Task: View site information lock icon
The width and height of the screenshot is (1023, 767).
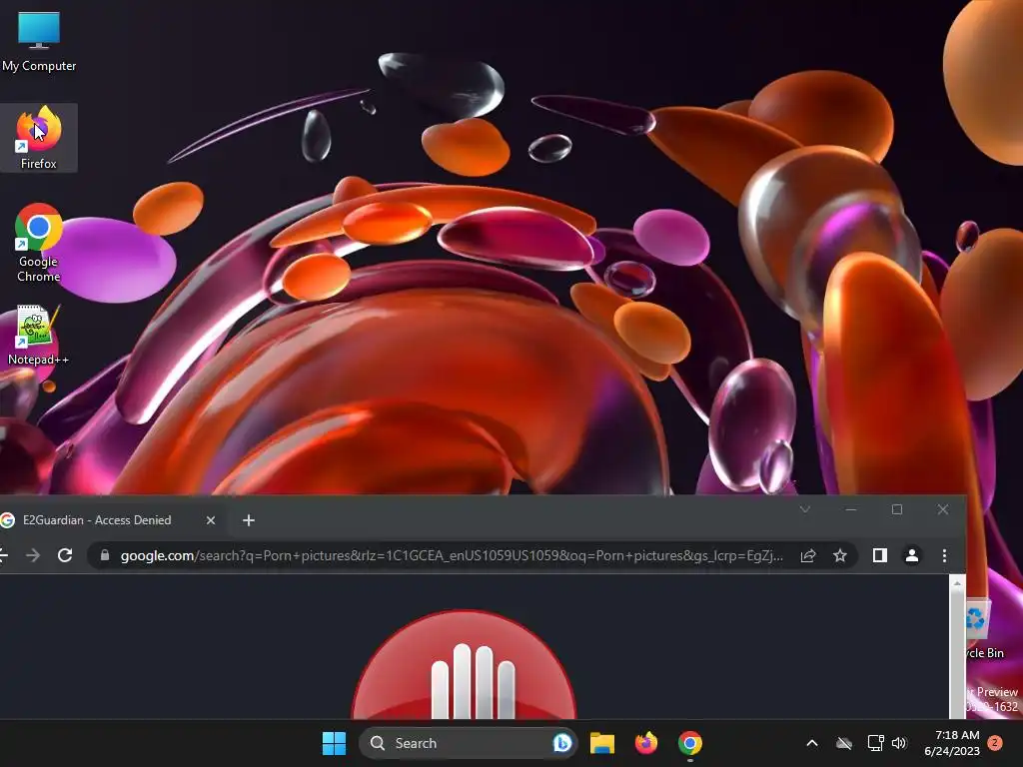Action: (x=104, y=555)
